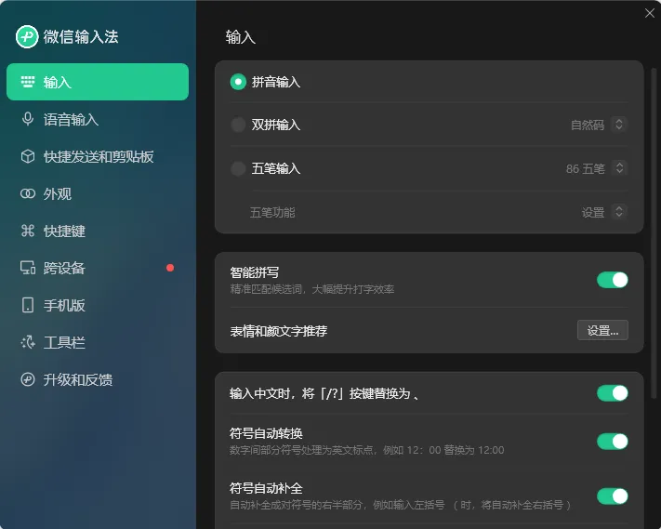661x529 pixels.
Task: Click the 拼音输入 label
Action: (x=276, y=82)
